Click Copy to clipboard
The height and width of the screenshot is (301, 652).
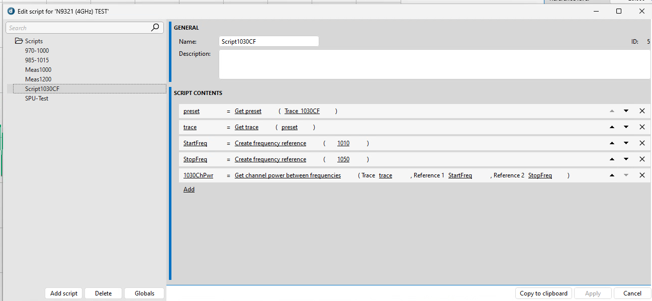click(x=543, y=293)
